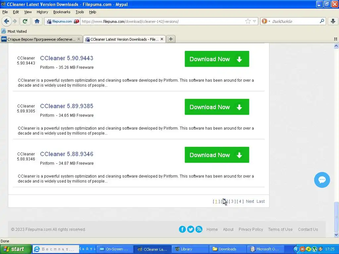The height and width of the screenshot is (254, 339).
Task: Open the CCleaner 5.89.9385 title link
Action: [67, 106]
